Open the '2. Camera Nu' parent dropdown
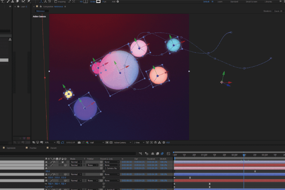The width and height of the screenshot is (285, 190). 112,168
